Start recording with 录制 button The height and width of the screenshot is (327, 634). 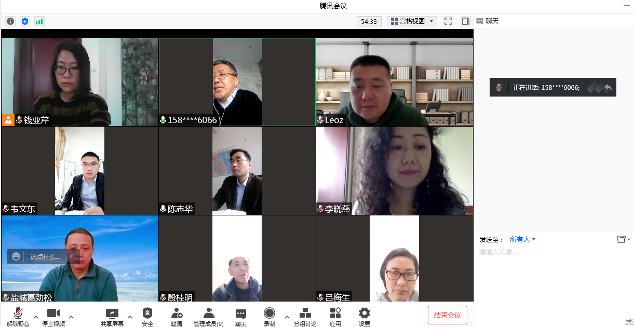click(x=269, y=316)
